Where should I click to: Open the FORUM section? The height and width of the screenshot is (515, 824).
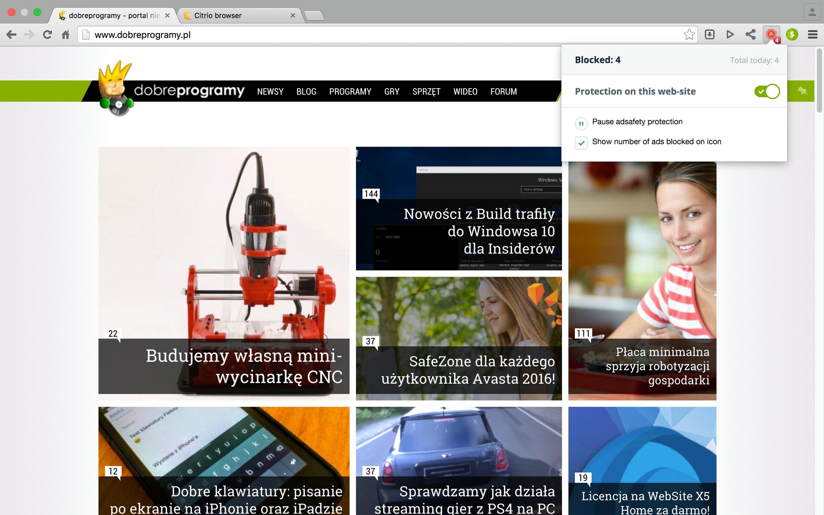[x=504, y=92]
